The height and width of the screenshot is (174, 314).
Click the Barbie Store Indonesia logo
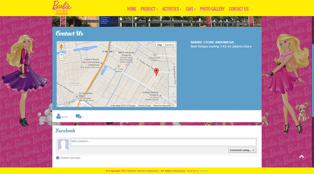[62, 8]
